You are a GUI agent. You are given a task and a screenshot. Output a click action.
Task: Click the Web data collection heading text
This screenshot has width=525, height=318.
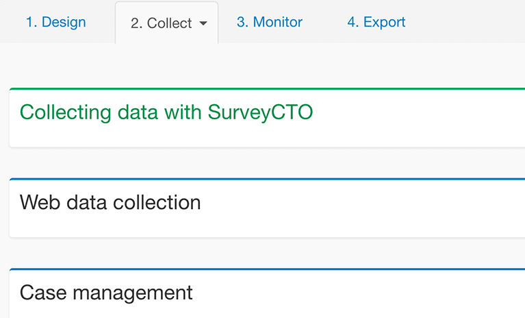[x=110, y=202]
